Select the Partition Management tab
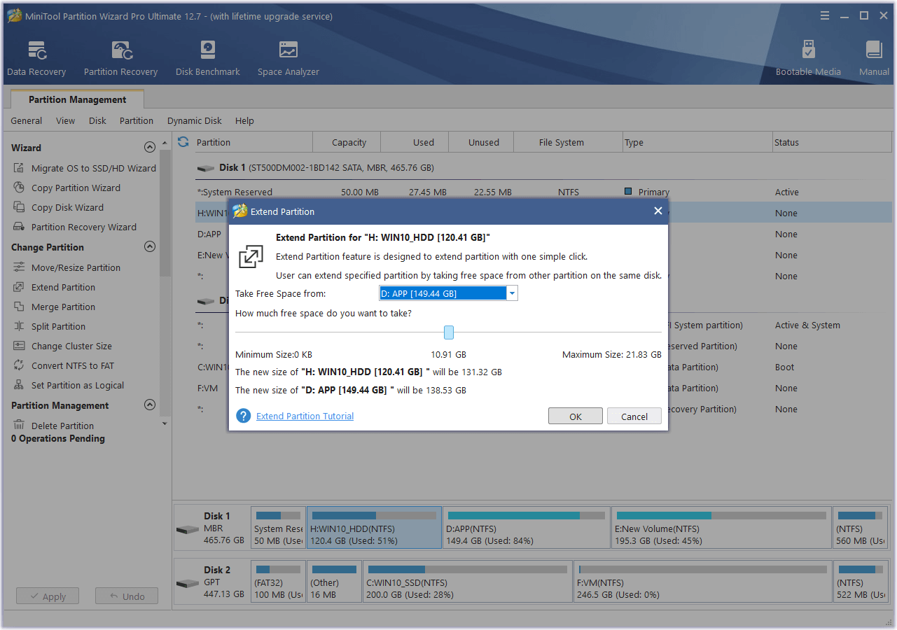Screen dimensions: 897x630 click(x=77, y=99)
